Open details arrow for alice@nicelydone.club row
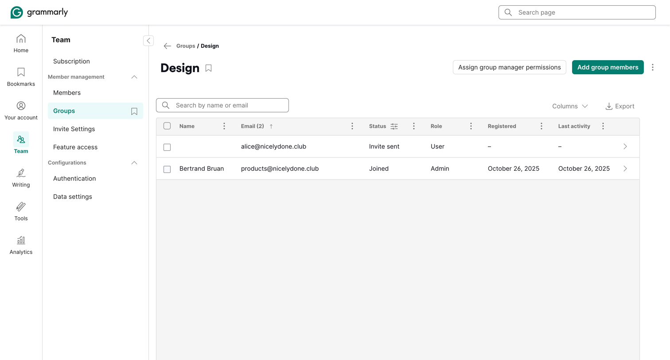Image resolution: width=670 pixels, height=360 pixels. point(625,146)
